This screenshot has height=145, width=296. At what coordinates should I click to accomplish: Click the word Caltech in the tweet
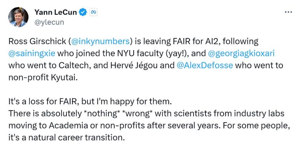pos(74,65)
